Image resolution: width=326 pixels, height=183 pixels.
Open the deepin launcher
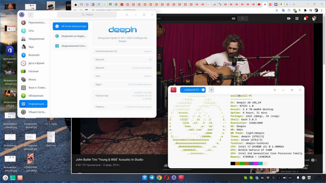point(5,178)
